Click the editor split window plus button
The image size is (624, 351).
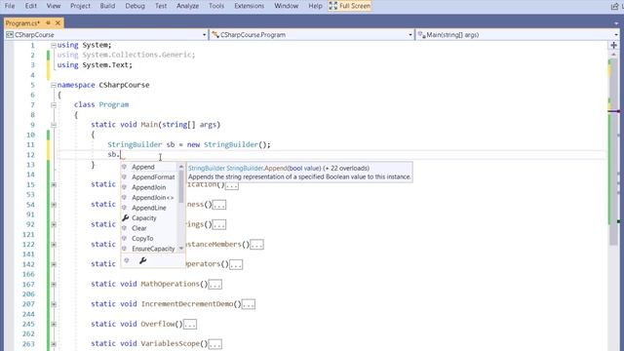[613, 46]
